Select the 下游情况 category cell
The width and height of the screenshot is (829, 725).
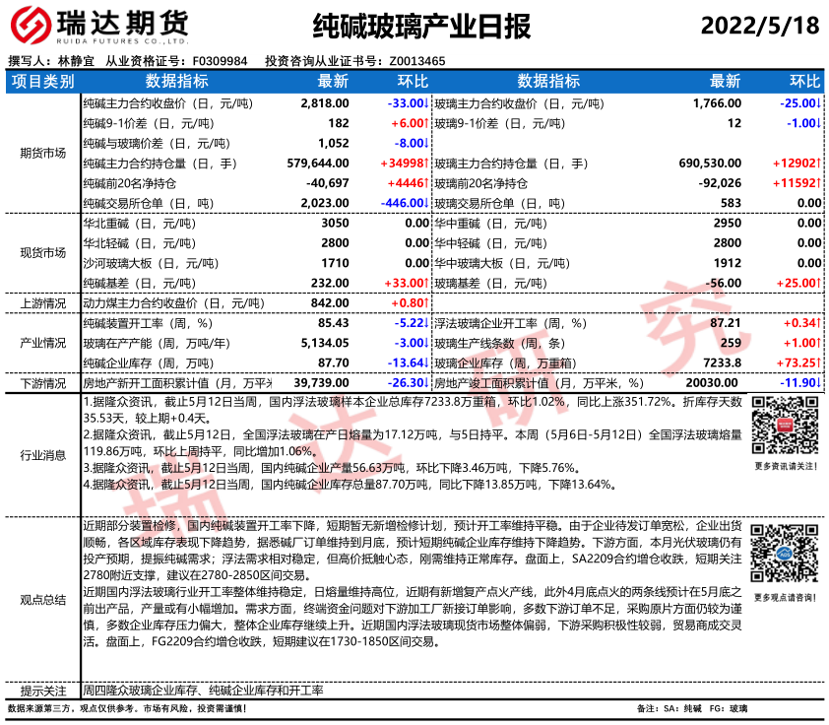coord(42,382)
